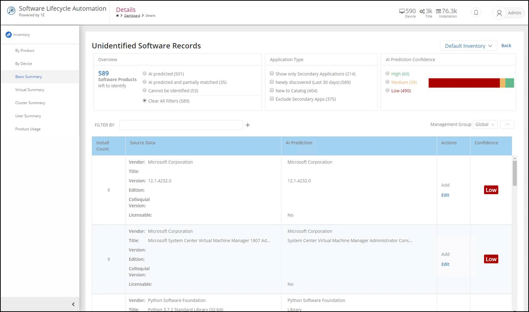The image size is (529, 312).
Task: Click the Inventory section icon
Action: [9, 35]
